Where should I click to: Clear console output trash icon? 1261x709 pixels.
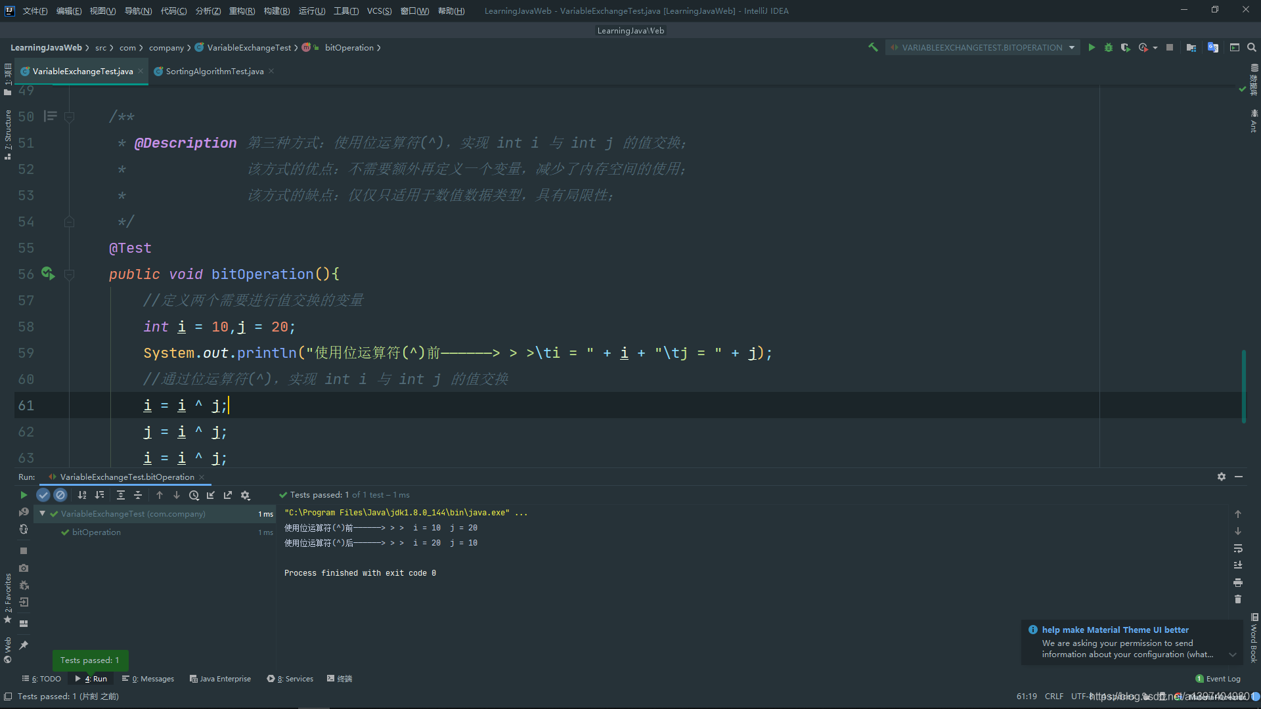coord(1238,599)
